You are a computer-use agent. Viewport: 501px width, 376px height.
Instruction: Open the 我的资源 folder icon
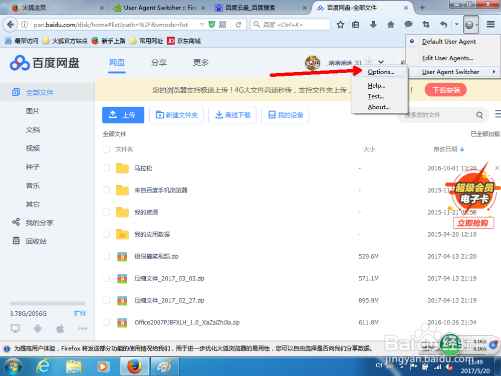[122, 212]
